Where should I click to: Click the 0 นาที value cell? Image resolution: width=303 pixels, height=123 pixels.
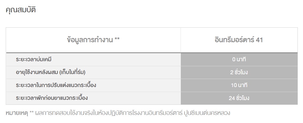[x=239, y=59]
